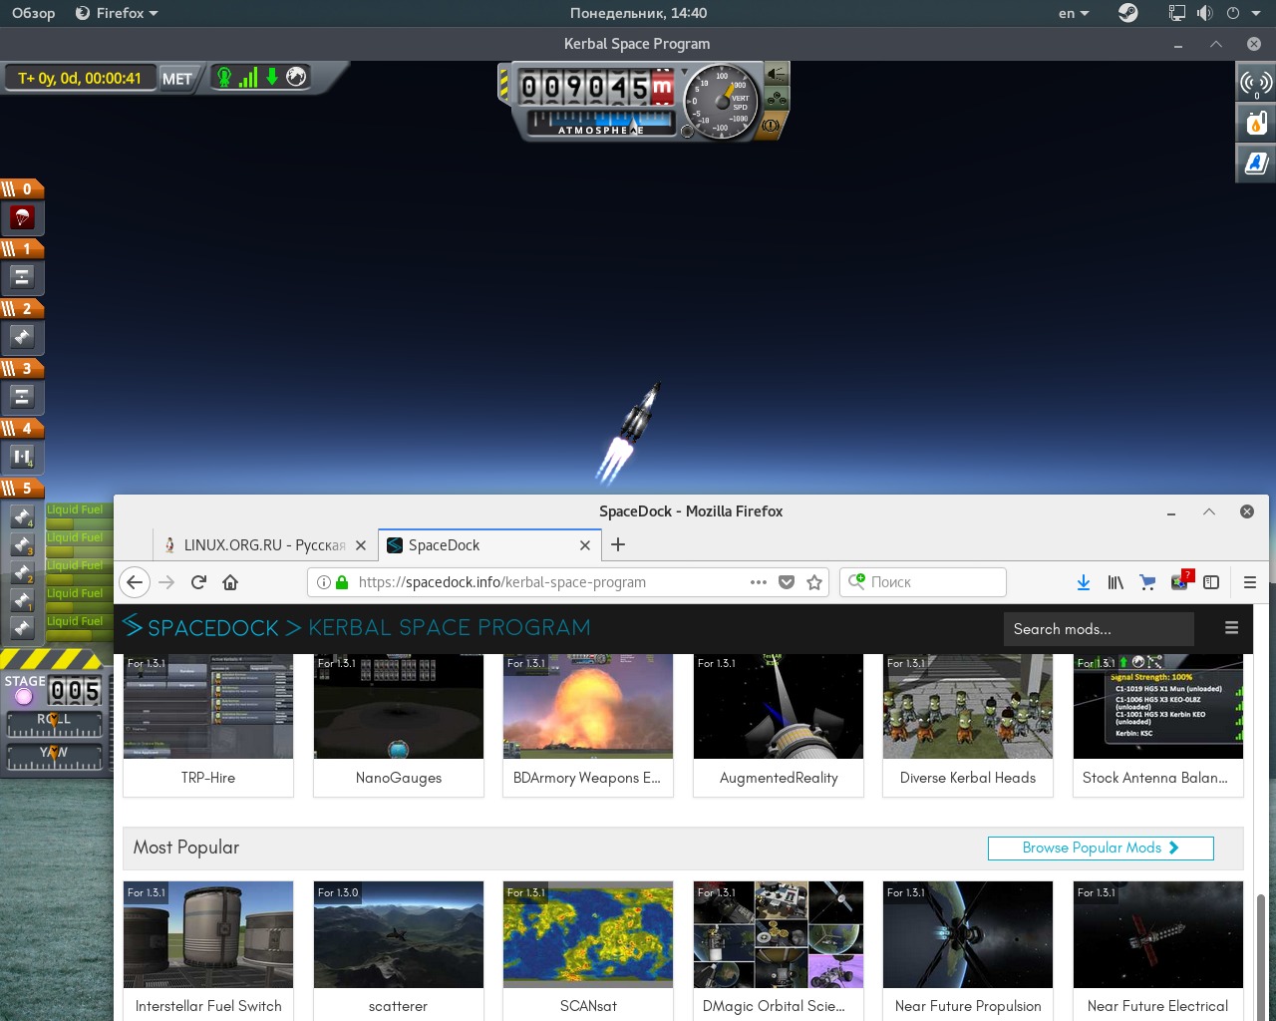The height and width of the screenshot is (1021, 1276).
Task: Click the SPACEDOCK logo link
Action: point(200,627)
